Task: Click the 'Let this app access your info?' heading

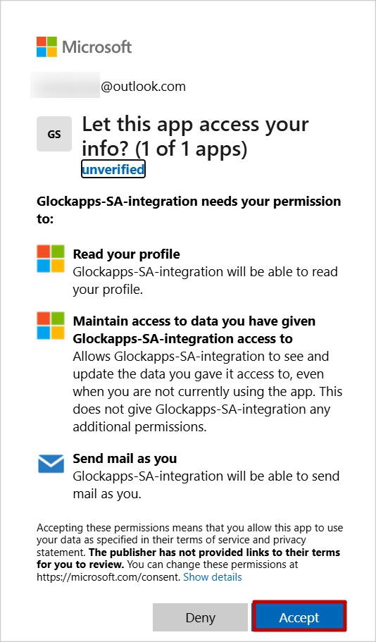Action: [x=195, y=136]
